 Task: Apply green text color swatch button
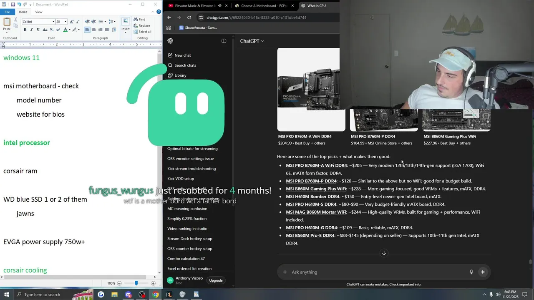[65, 30]
